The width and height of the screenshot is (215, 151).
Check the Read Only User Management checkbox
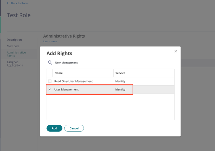pos(50,81)
